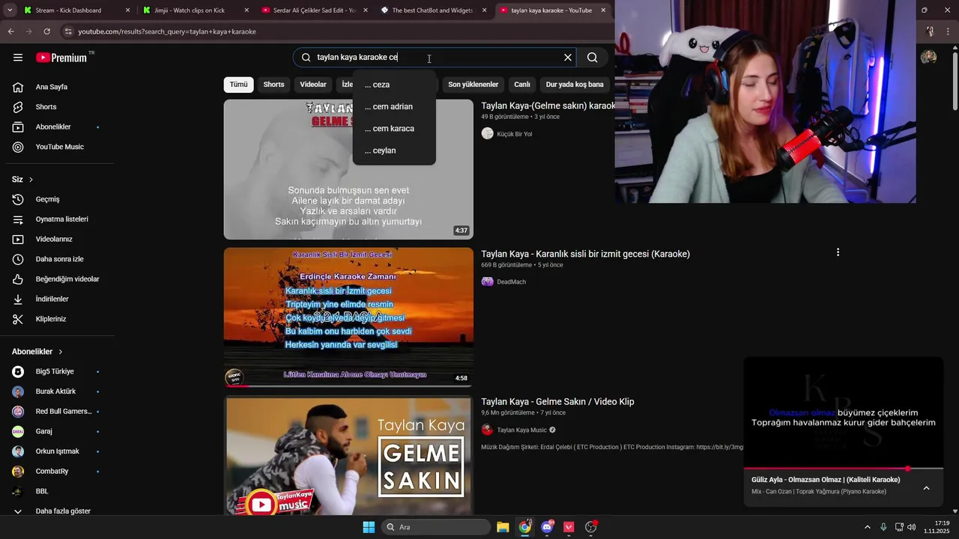Choose the 'cem adrian' search suggestion
Viewport: 959px width, 539px height.
point(394,106)
